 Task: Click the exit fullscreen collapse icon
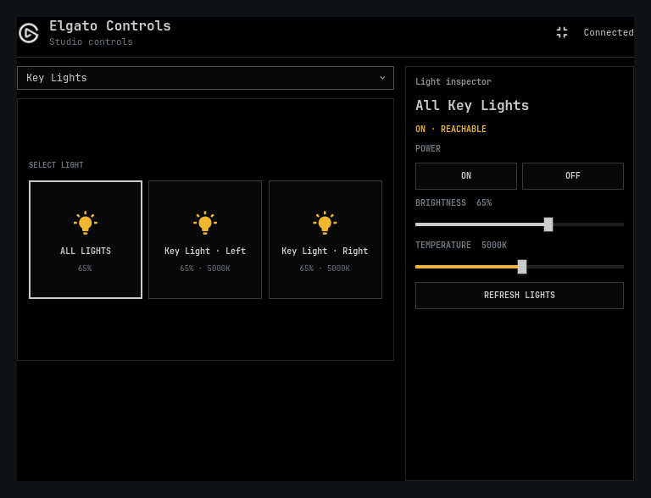point(562,32)
